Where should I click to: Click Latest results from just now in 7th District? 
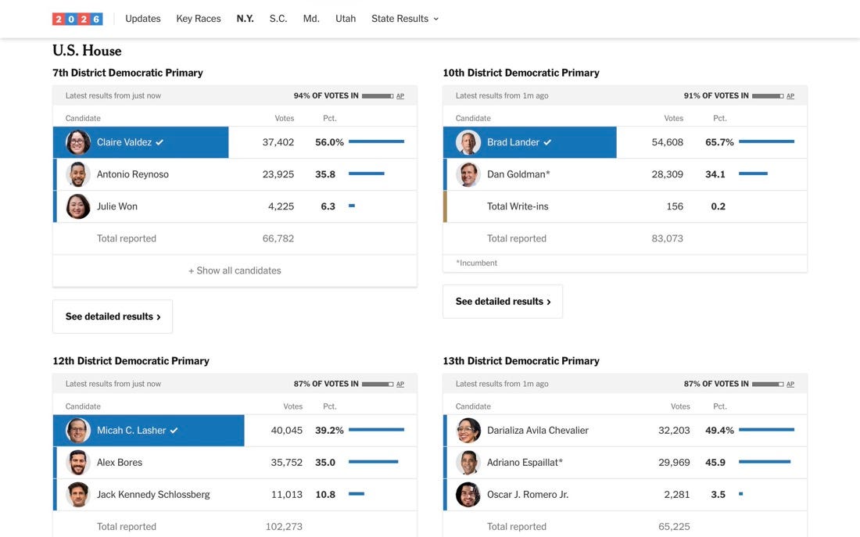pos(113,96)
